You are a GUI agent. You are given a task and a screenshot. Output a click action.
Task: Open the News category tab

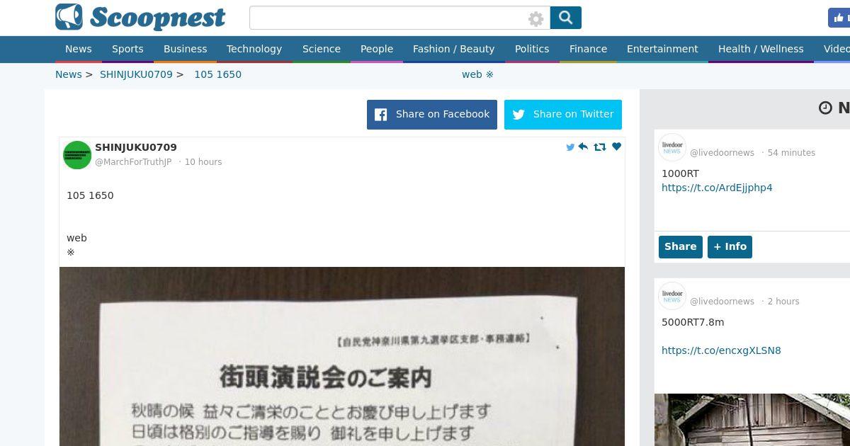point(79,49)
